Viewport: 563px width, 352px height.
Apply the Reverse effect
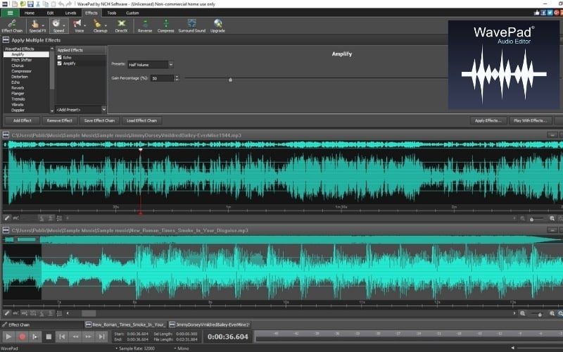click(145, 26)
